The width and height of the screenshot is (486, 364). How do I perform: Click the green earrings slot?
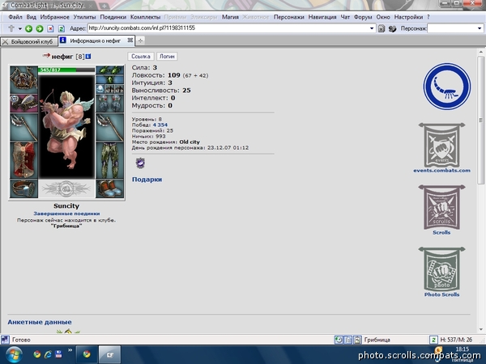click(109, 70)
